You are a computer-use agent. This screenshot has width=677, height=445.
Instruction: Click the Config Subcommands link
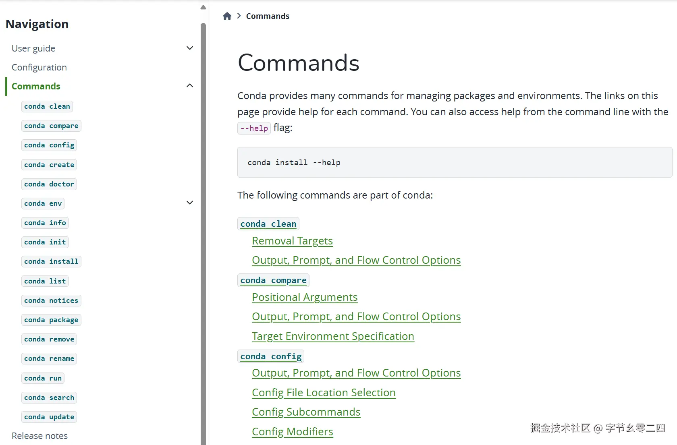coord(306,412)
